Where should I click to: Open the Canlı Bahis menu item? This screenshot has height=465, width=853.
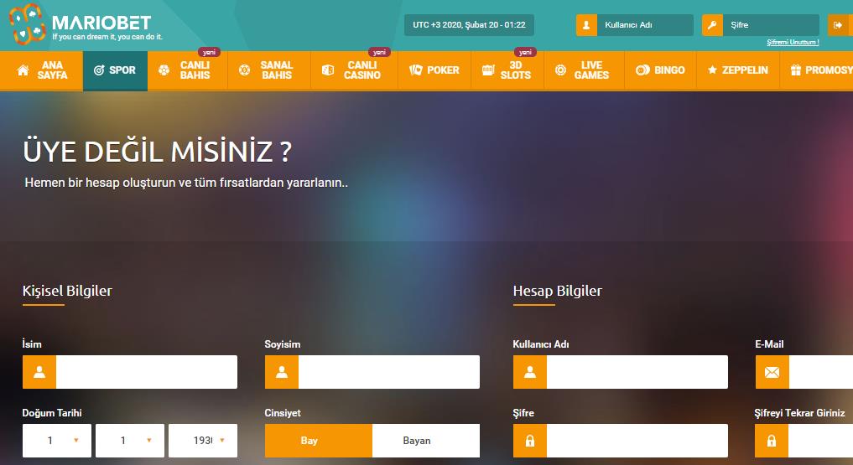[188, 70]
